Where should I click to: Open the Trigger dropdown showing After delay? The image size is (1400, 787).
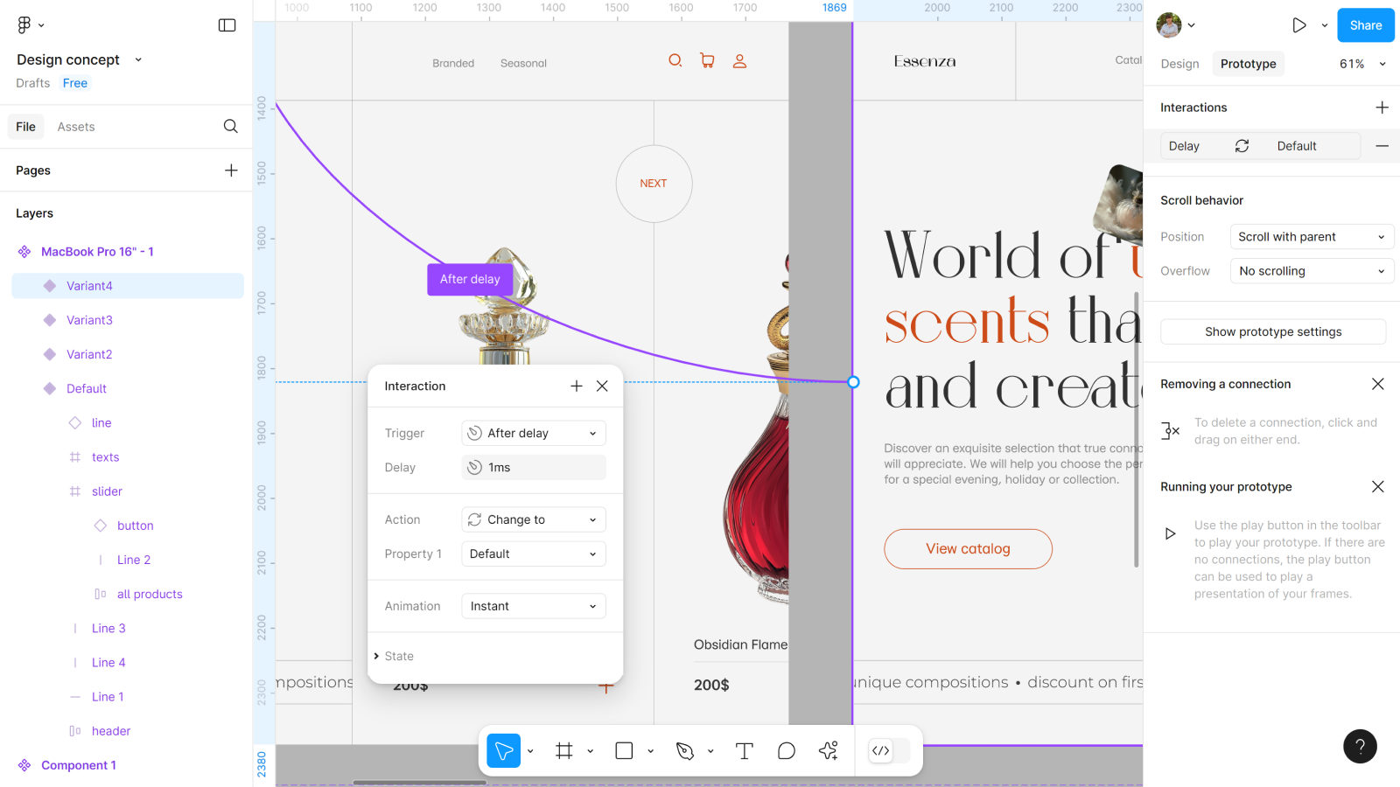tap(533, 433)
